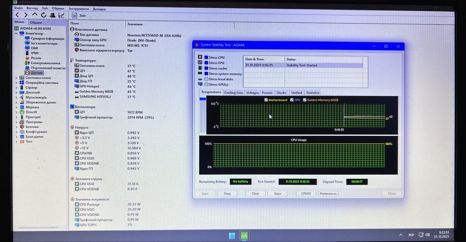The width and height of the screenshot is (466, 242).
Task: Select Ім'я комп'ютера tree item
Action: [44, 43]
